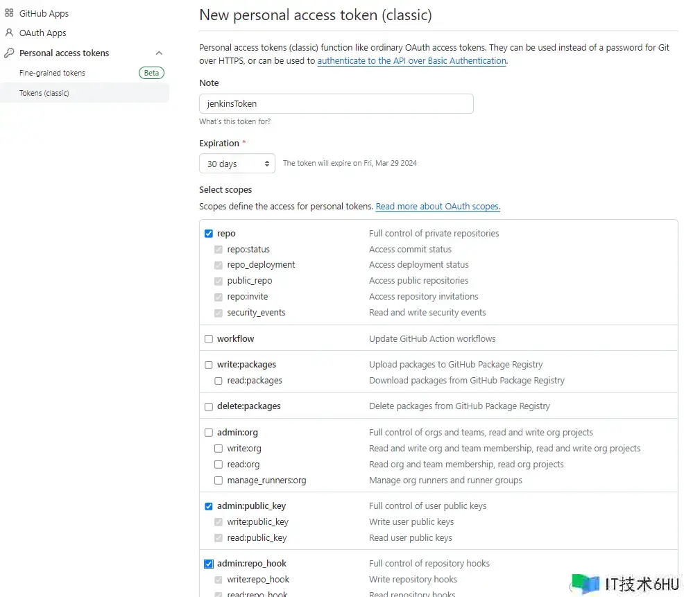
Task: Click the Personal access tokens key icon
Action: coord(9,53)
